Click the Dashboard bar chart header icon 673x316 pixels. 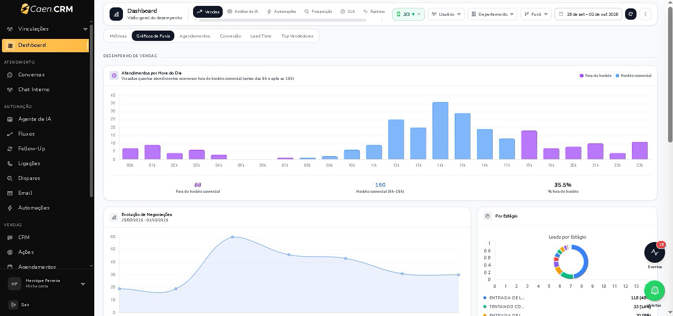tap(117, 14)
